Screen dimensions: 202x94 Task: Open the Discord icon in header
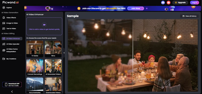tap(163, 3)
